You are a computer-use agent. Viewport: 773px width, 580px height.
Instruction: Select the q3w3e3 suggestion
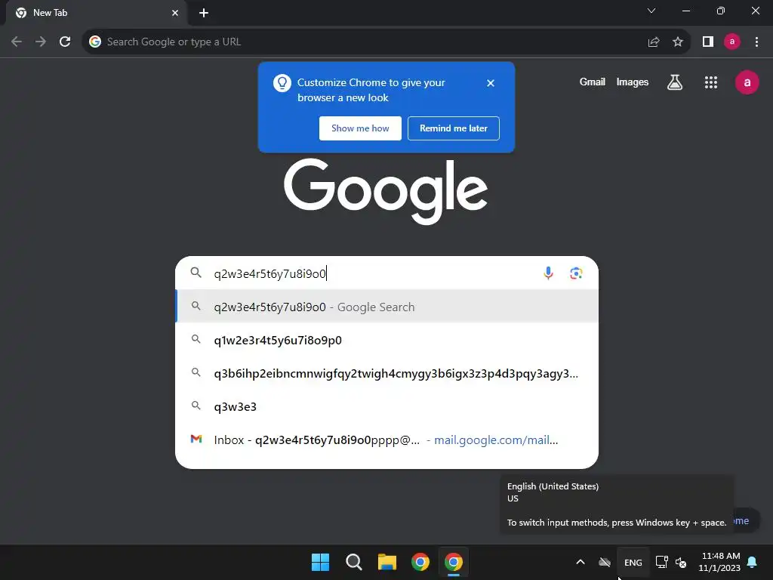[x=387, y=406]
